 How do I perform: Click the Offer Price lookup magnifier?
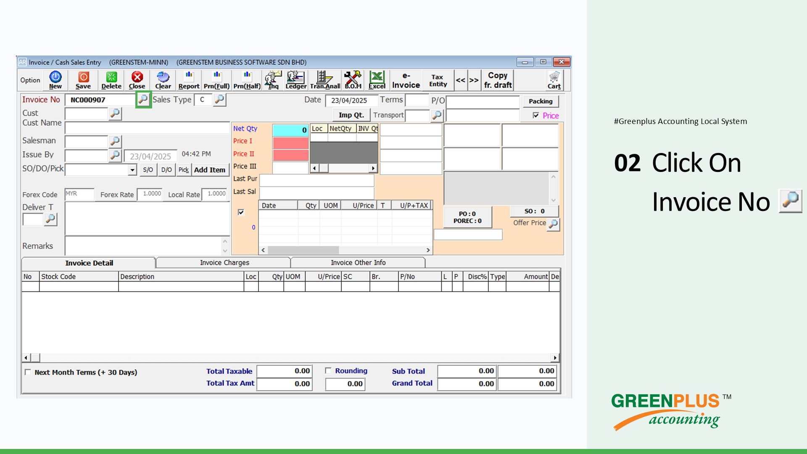[x=554, y=224]
